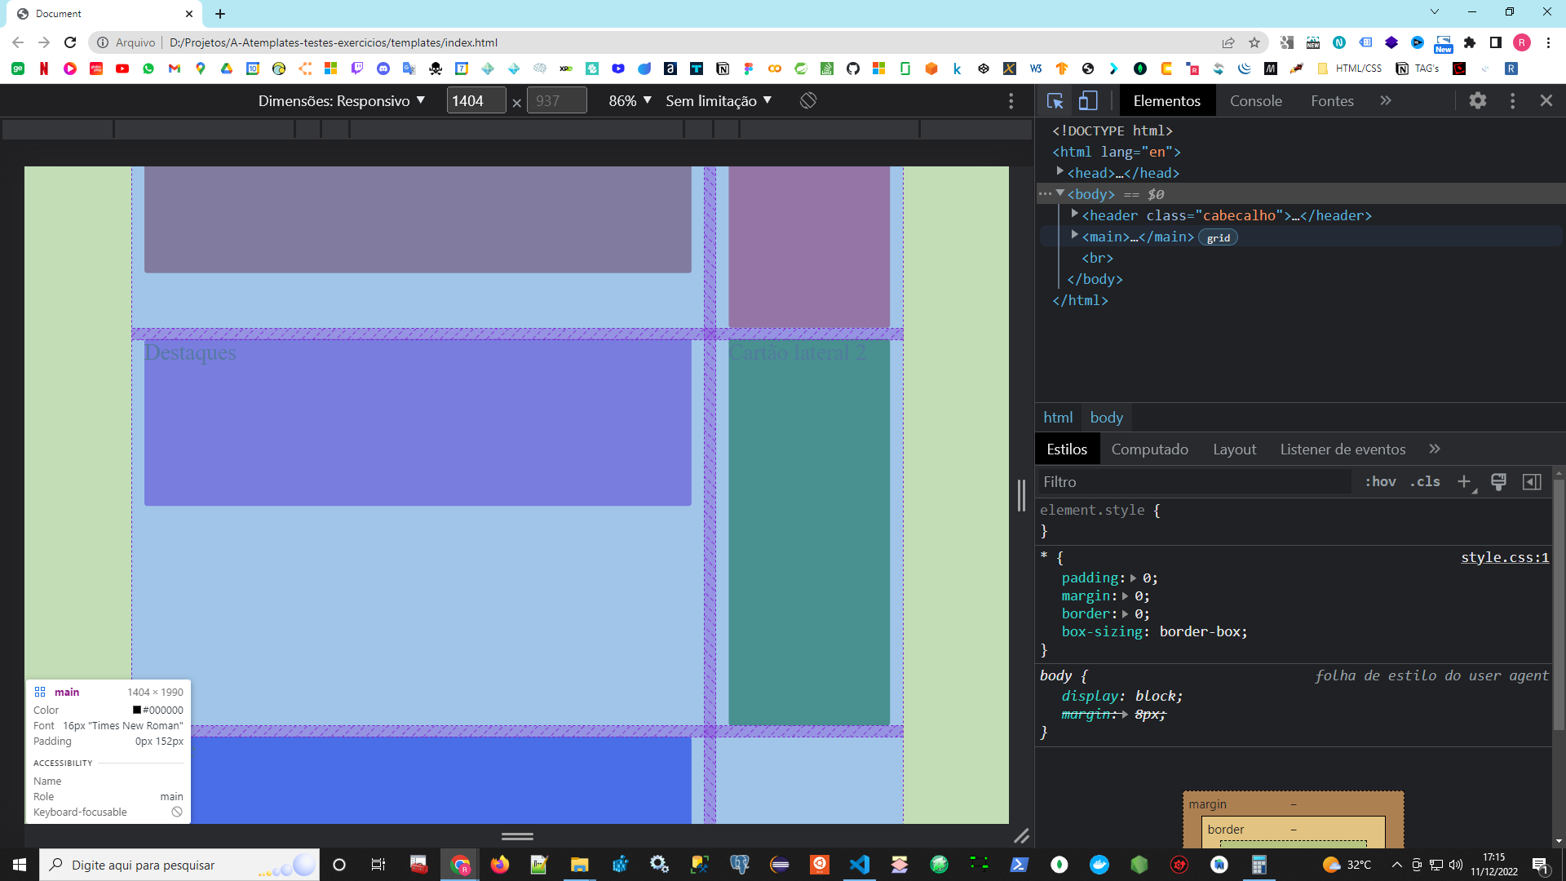
Task: Click the html breadcrumb
Action: point(1058,418)
